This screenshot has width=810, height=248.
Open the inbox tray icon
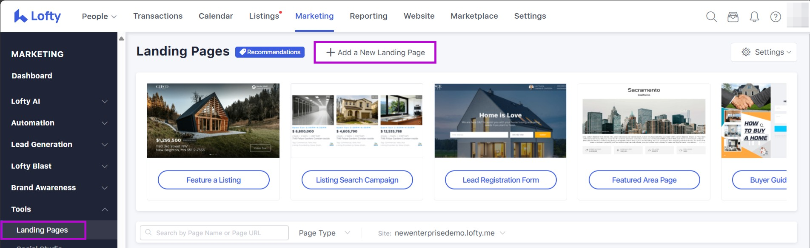[x=733, y=17]
